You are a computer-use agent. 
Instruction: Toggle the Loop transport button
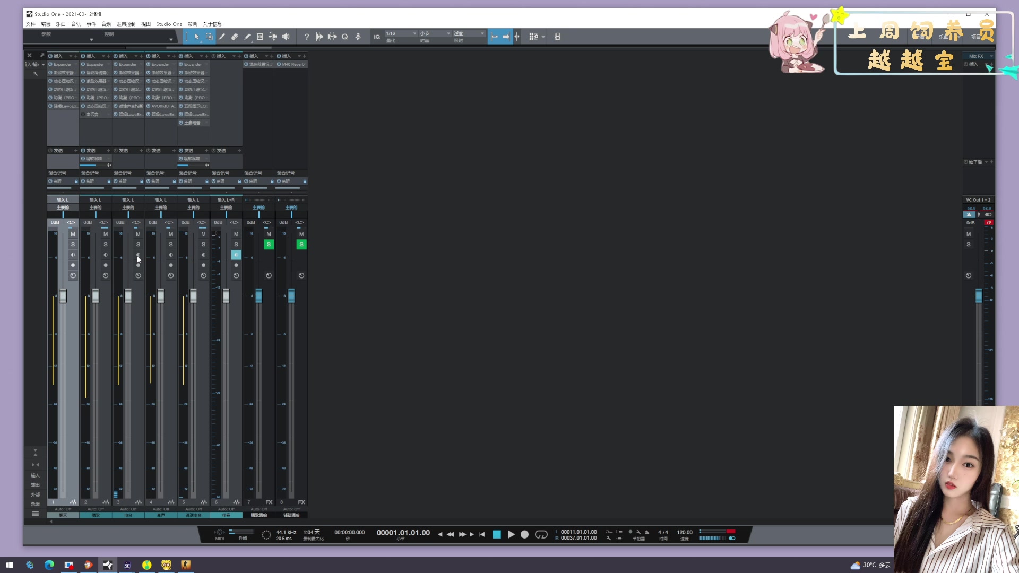coord(541,534)
